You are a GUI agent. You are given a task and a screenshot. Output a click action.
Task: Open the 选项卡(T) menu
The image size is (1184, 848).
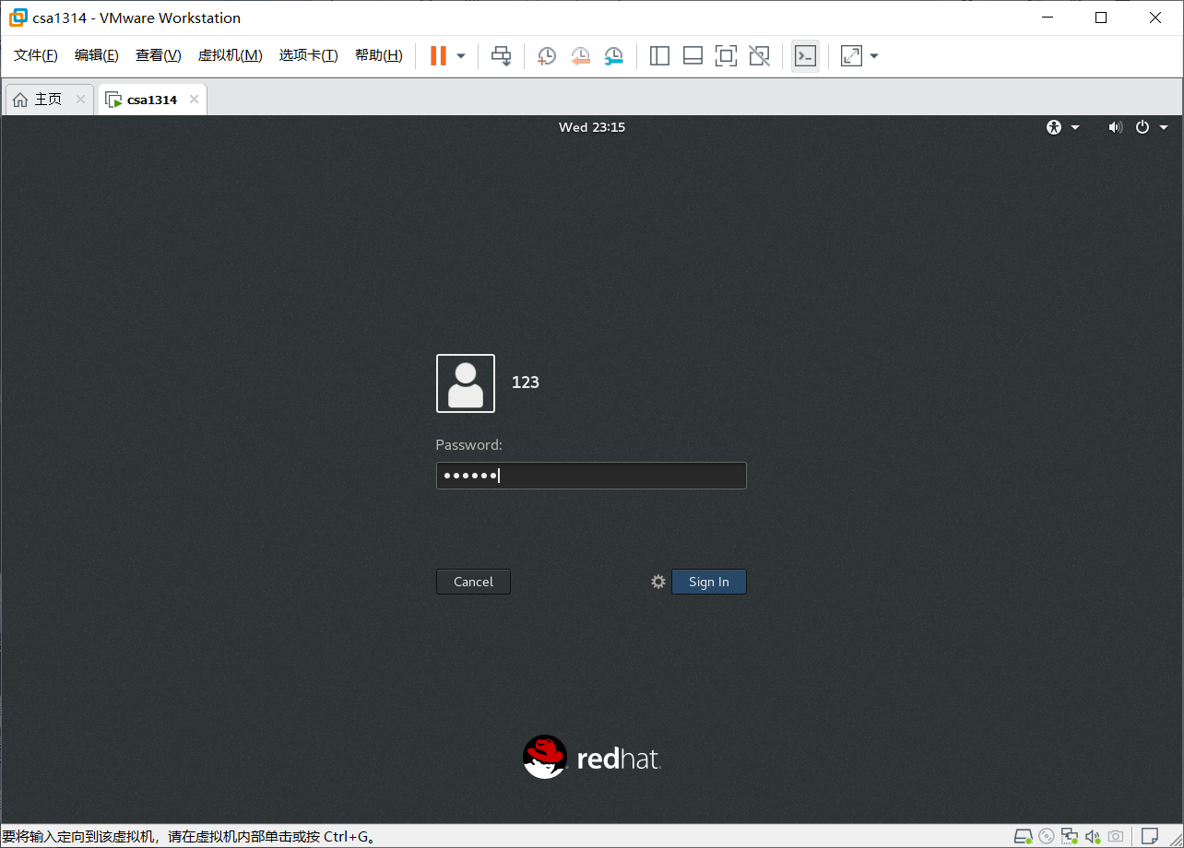(x=309, y=55)
